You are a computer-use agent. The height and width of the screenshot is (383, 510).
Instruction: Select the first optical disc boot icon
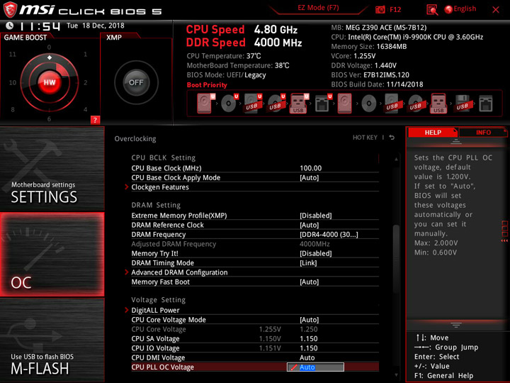229,104
